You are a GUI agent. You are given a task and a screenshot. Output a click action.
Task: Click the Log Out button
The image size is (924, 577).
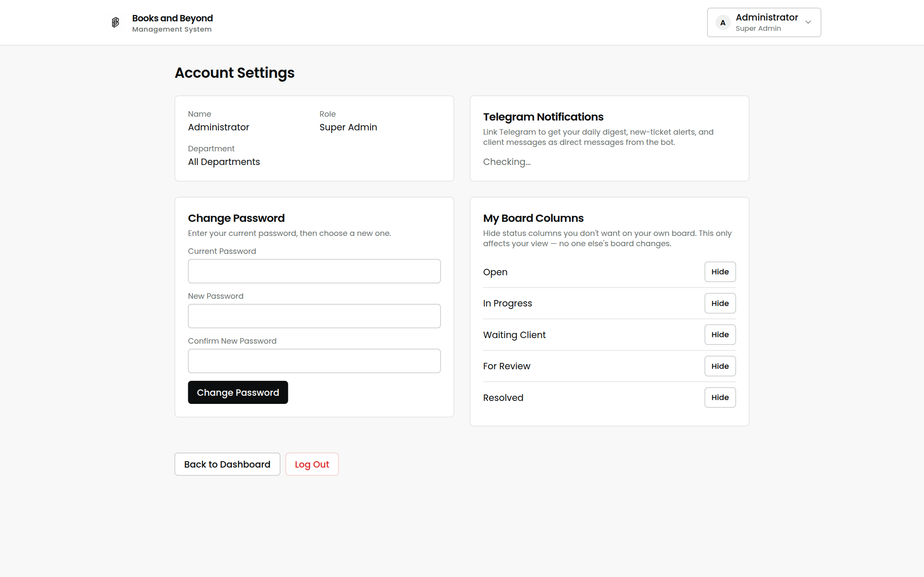coord(312,464)
